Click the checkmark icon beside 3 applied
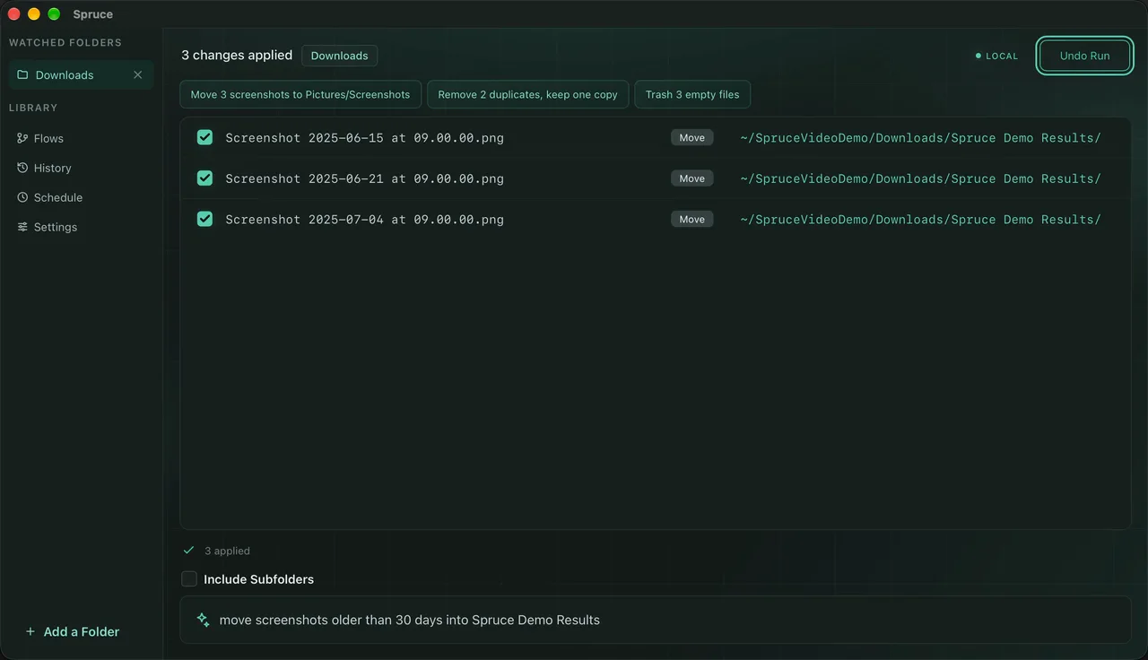This screenshot has width=1148, height=660. [188, 551]
